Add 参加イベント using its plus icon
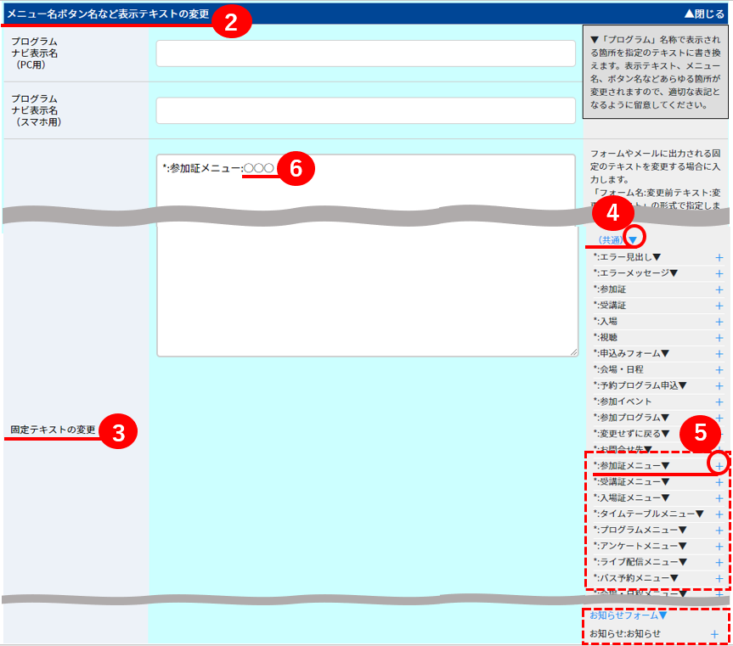This screenshot has height=646, width=733. [x=719, y=402]
